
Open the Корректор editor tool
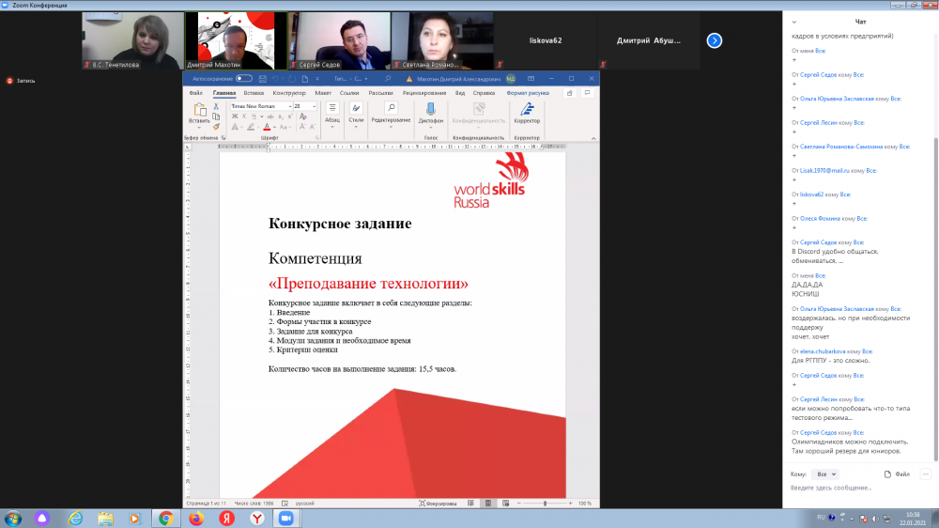(528, 109)
